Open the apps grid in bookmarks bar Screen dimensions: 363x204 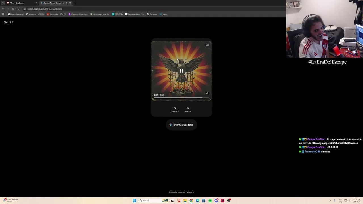(x=3, y=14)
